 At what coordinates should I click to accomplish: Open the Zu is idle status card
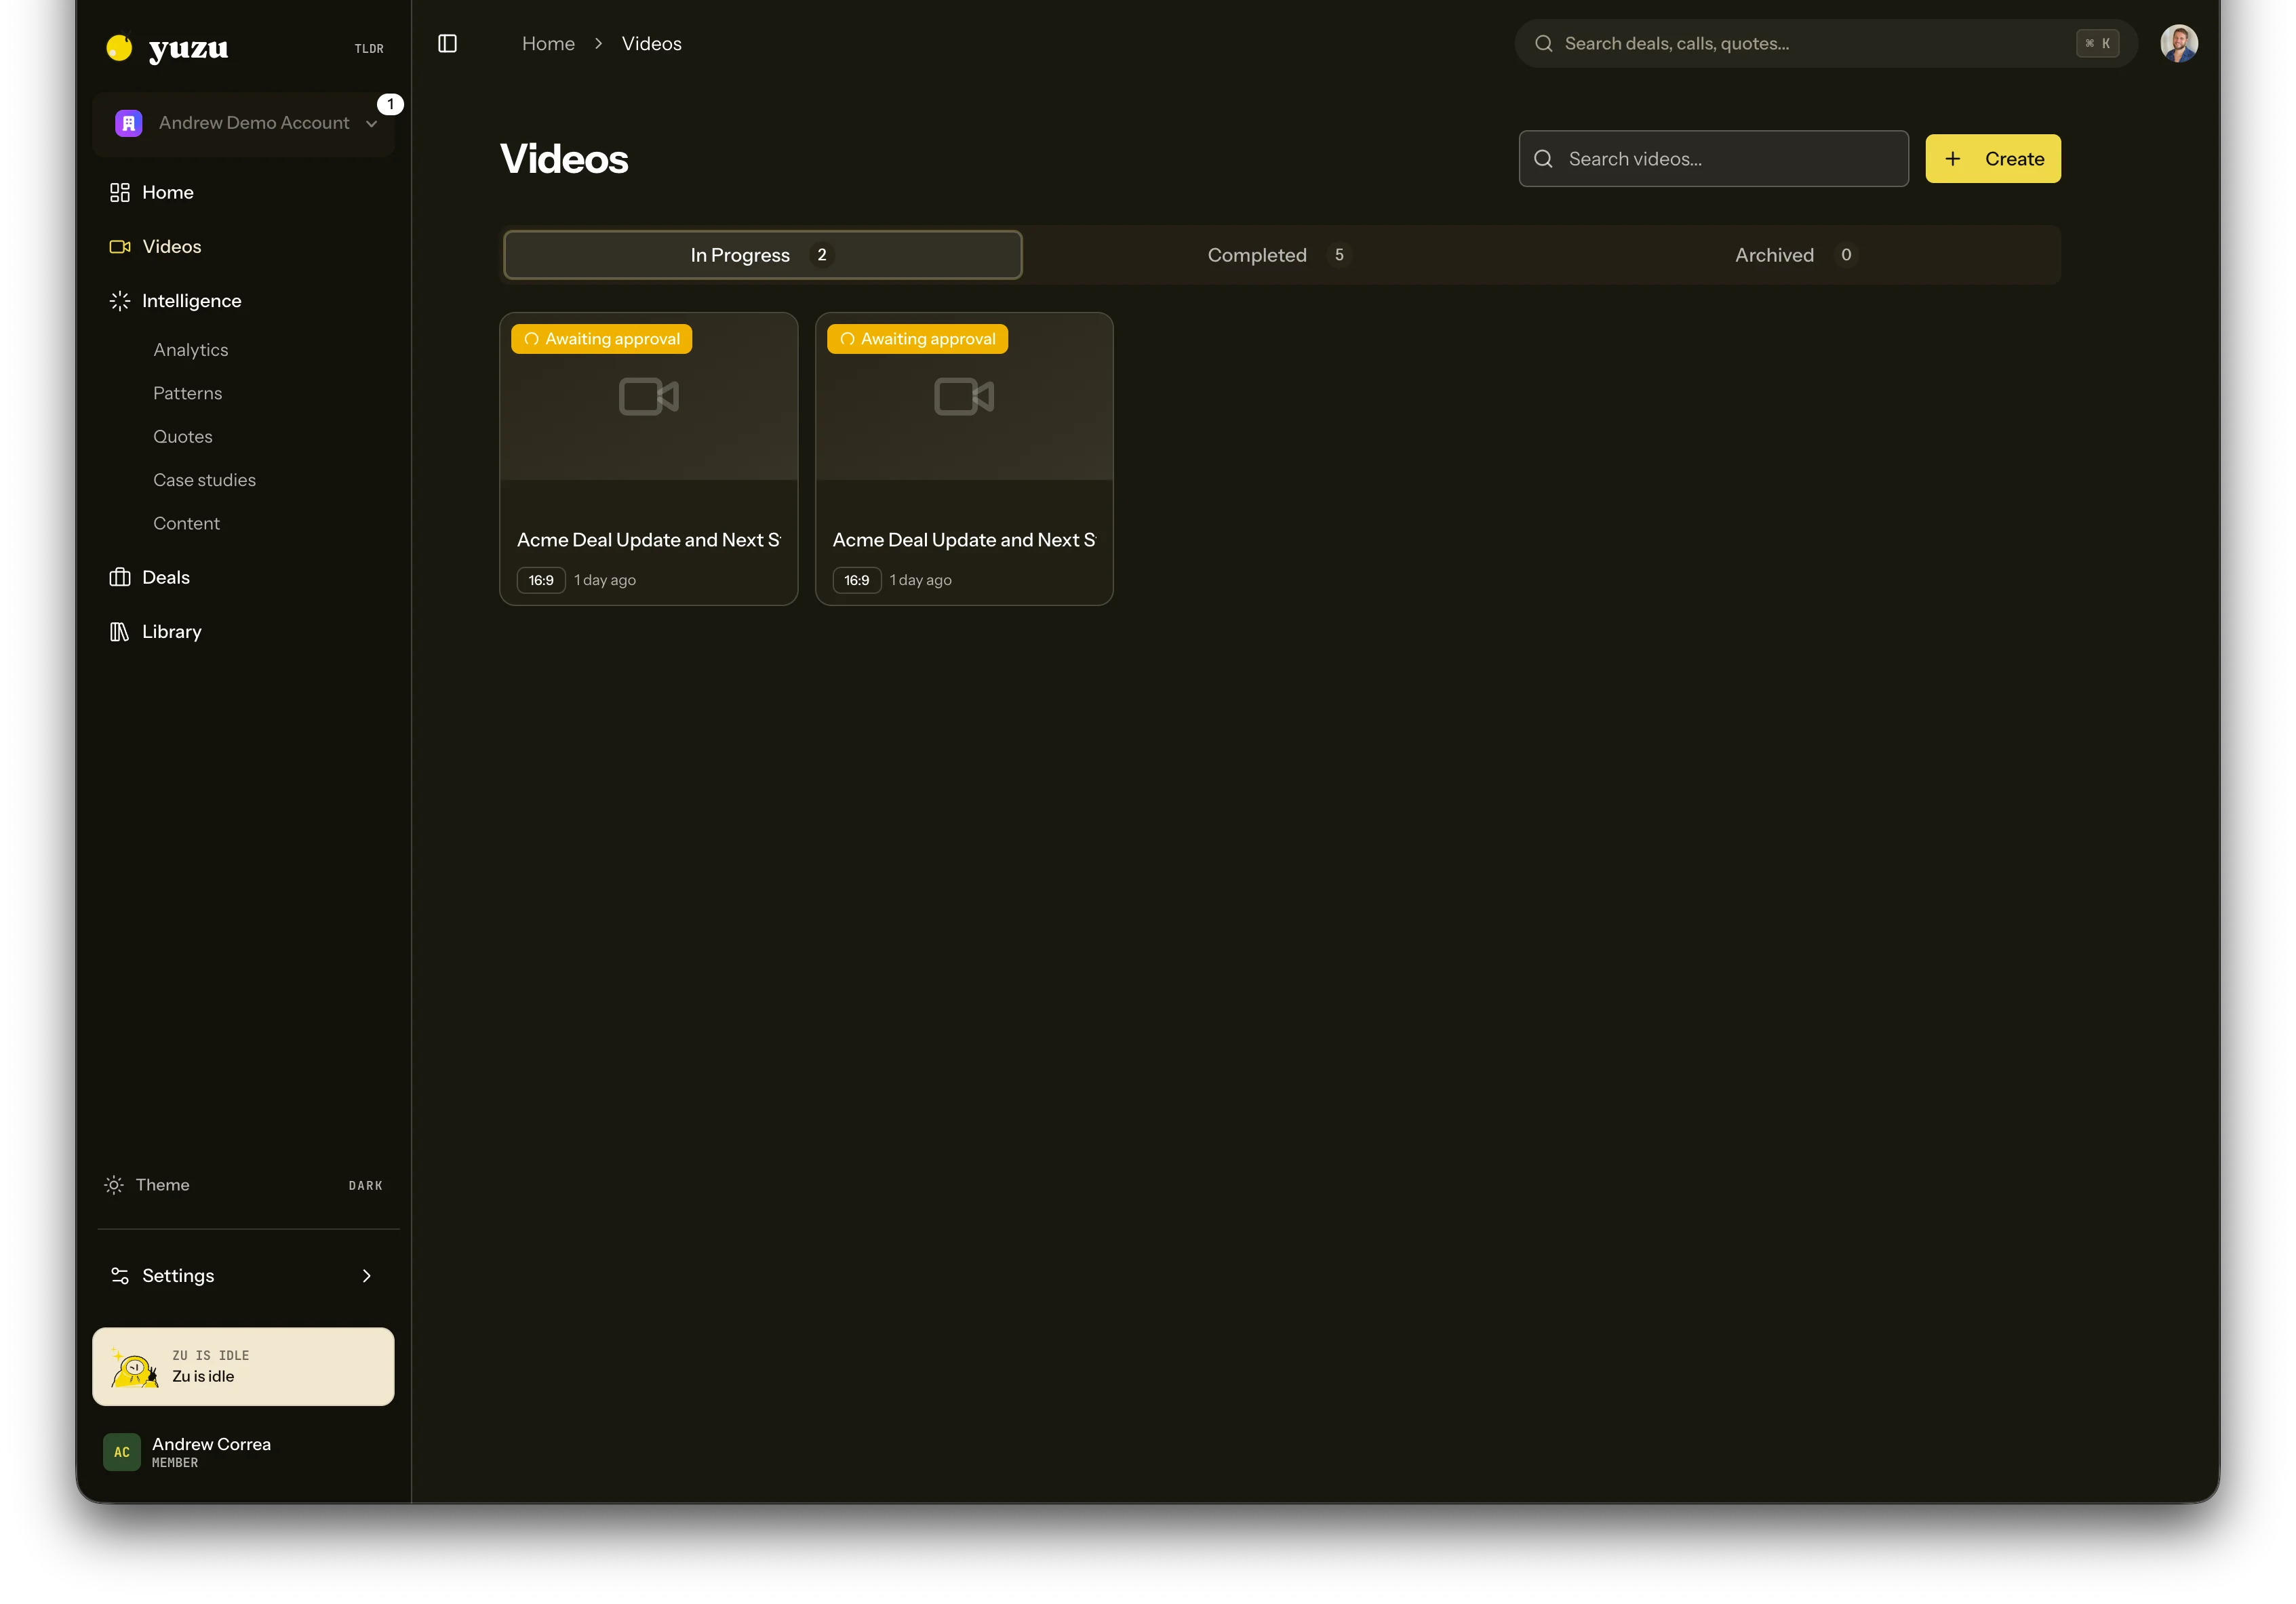coord(243,1366)
